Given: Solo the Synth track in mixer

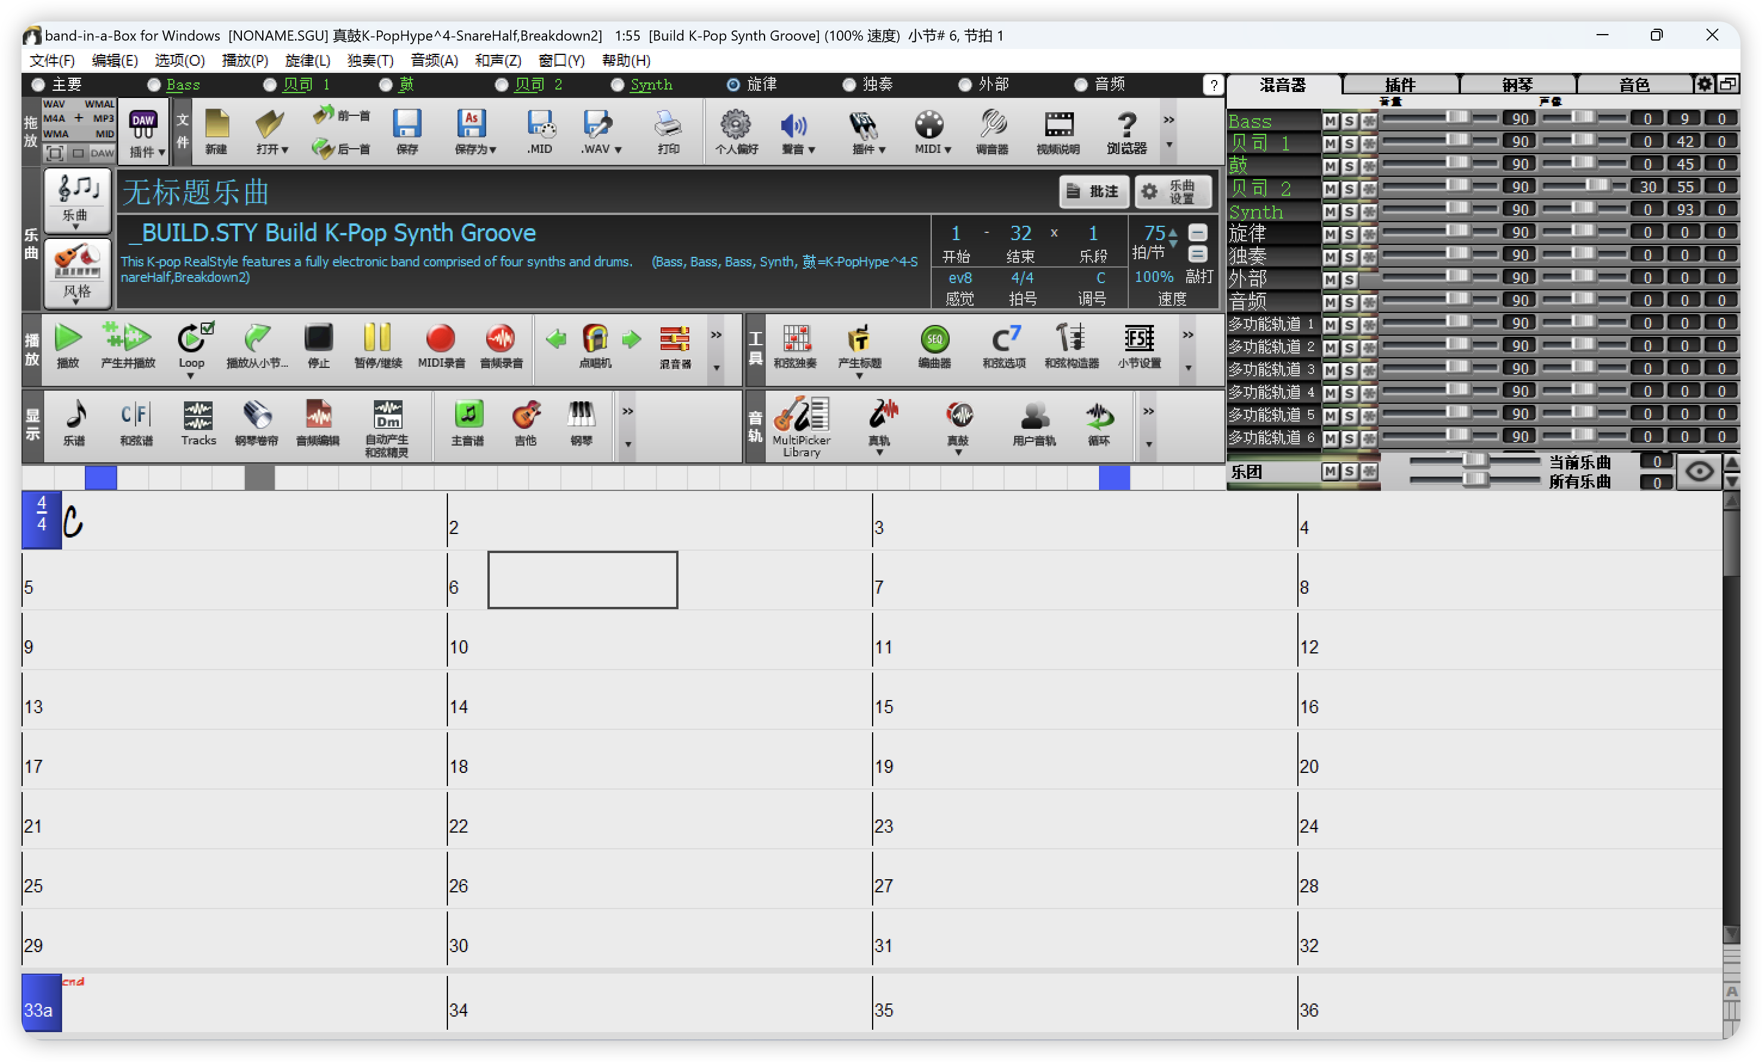Looking at the screenshot, I should tap(1349, 211).
